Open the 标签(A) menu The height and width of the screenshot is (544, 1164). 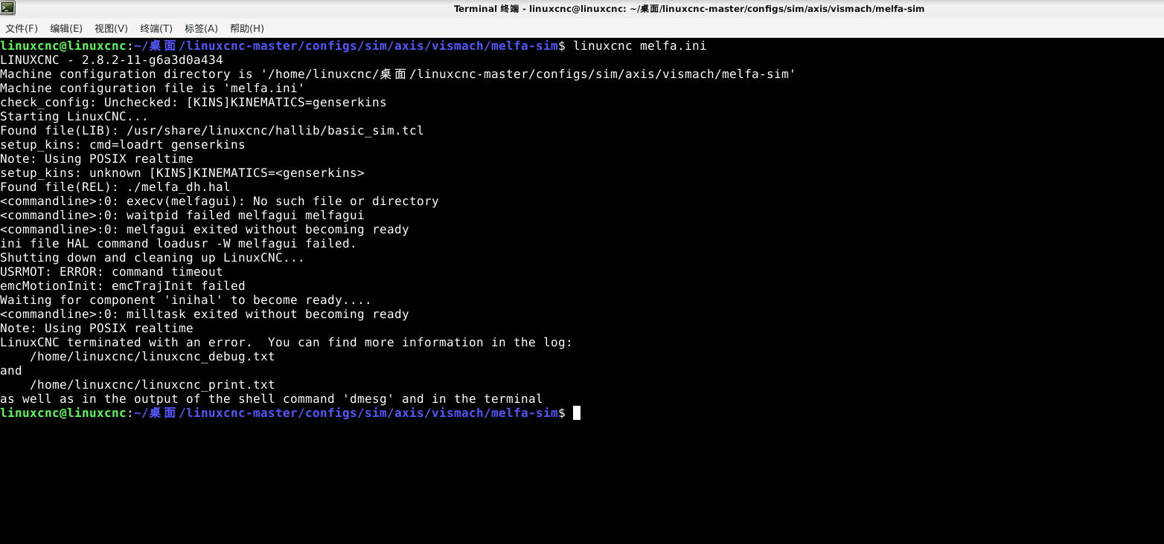pyautogui.click(x=201, y=28)
